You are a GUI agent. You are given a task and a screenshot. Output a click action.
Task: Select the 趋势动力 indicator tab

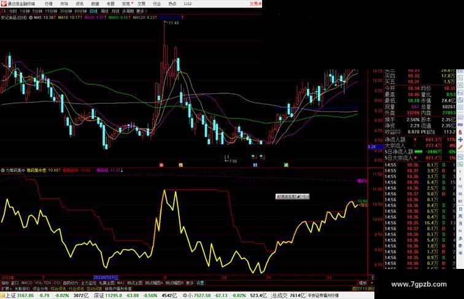pos(71,283)
